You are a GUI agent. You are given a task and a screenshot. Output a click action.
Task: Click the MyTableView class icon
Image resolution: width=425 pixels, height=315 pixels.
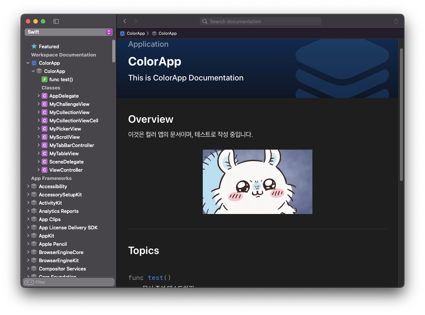[45, 153]
